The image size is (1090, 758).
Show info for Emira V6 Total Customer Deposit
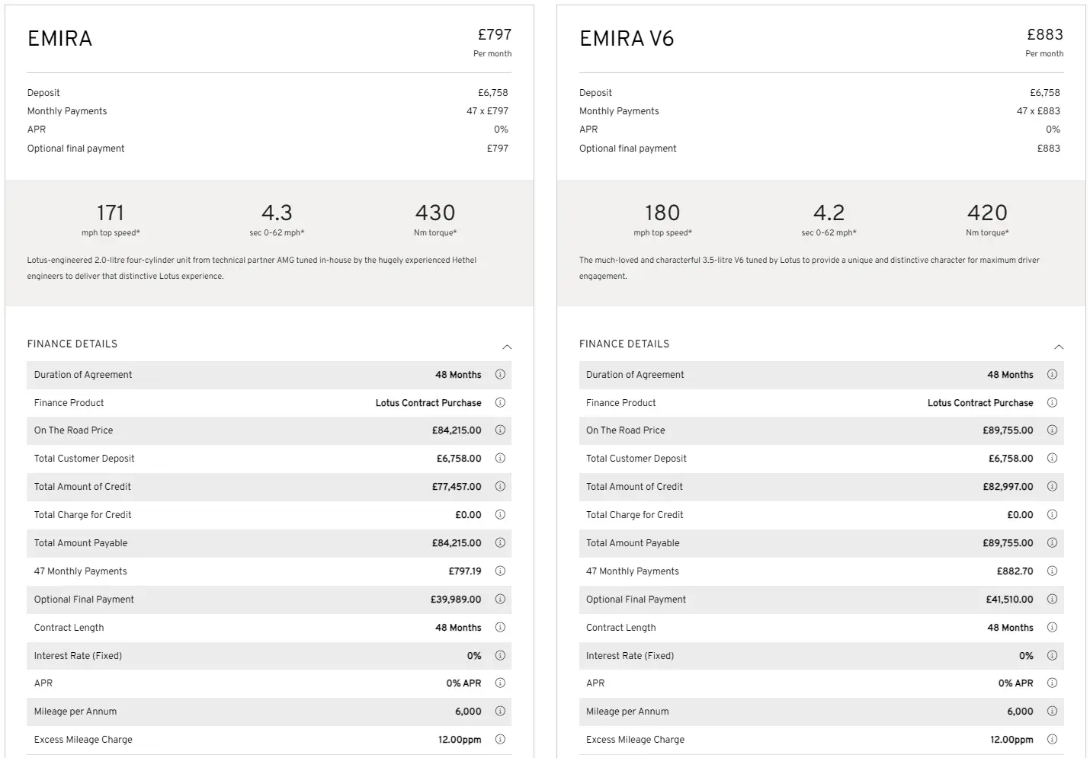coord(1052,458)
